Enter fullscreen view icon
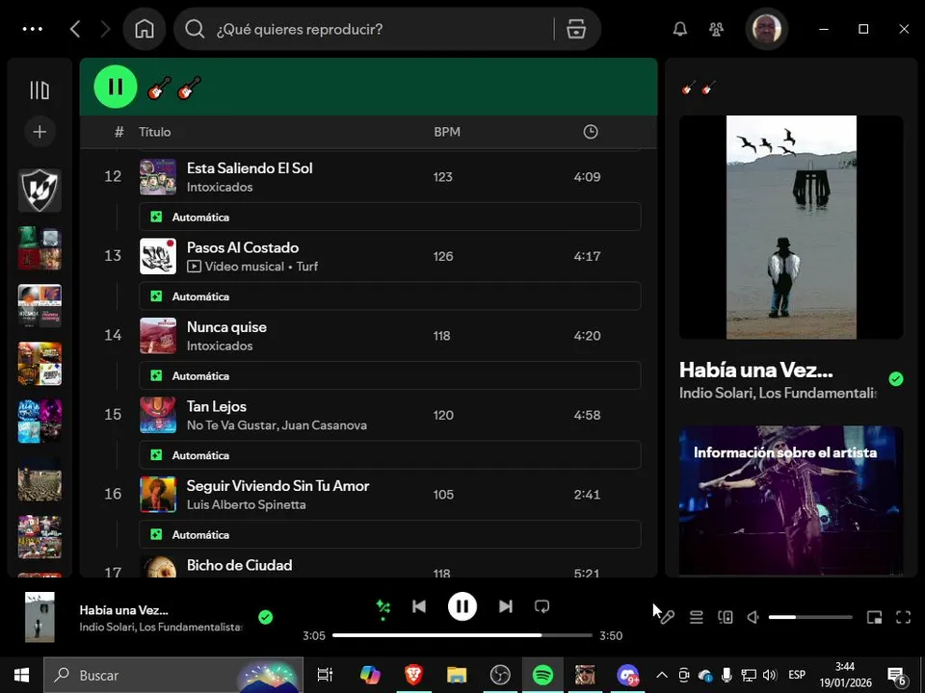The image size is (925, 693). [903, 617]
